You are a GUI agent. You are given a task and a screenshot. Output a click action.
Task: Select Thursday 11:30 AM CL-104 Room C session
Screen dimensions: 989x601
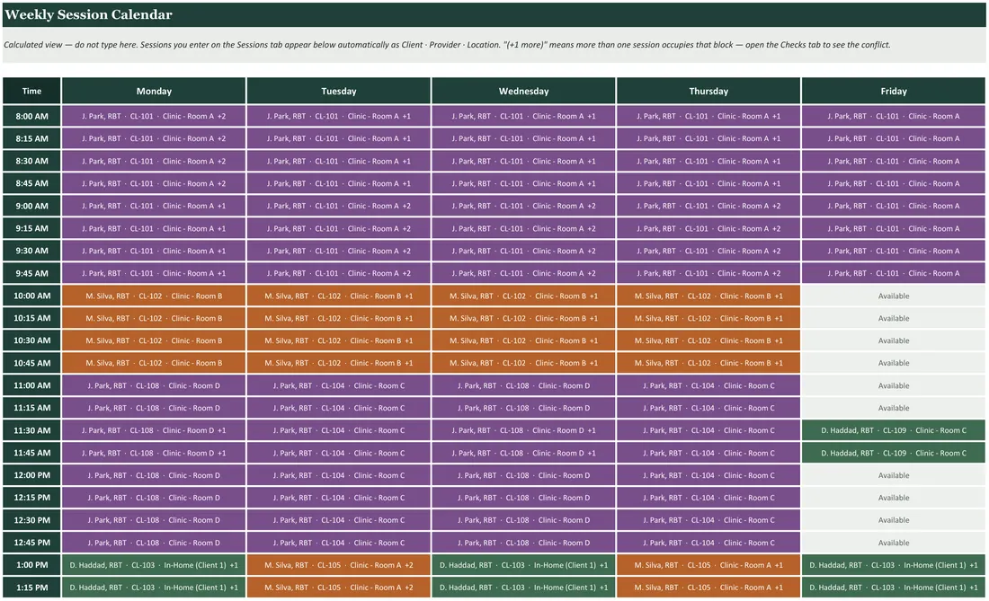click(x=708, y=430)
